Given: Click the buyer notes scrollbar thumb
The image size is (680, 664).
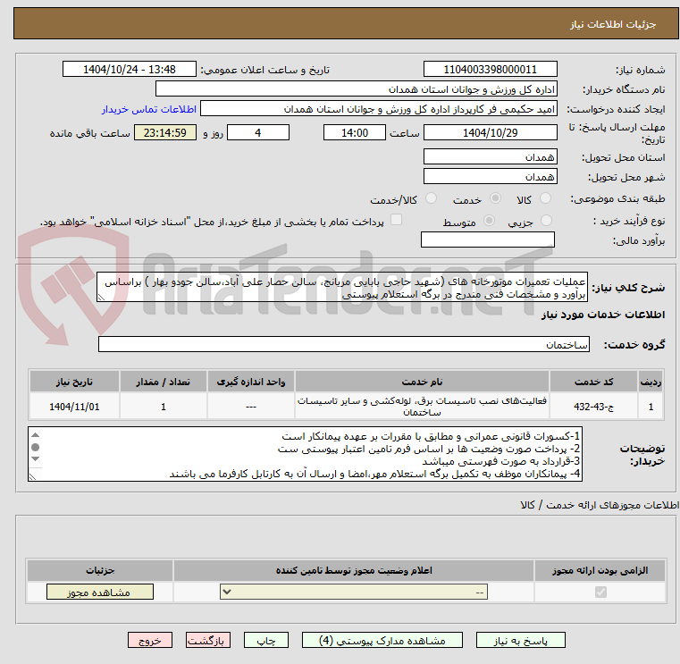Looking at the screenshot, I should click(35, 447).
